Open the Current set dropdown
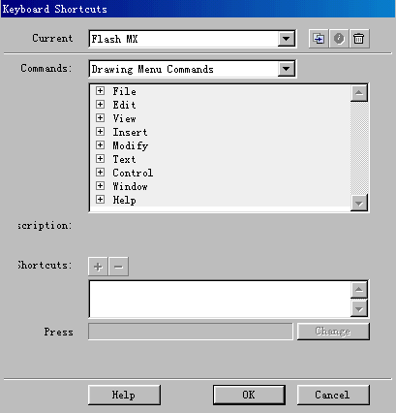 tap(286, 39)
